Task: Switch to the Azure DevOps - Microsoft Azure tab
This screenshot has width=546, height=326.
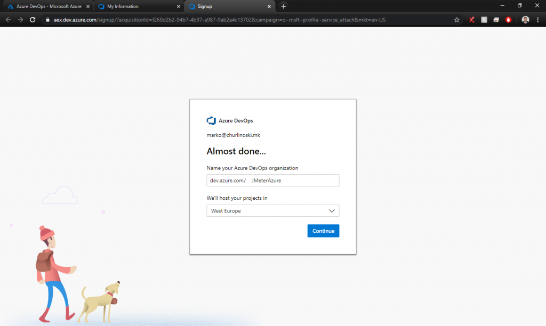Action: click(49, 6)
